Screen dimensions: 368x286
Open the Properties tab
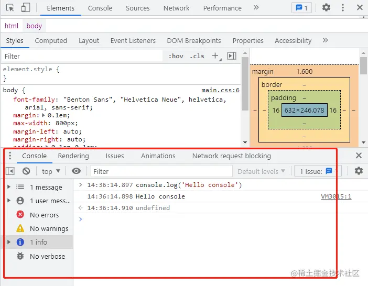[248, 40]
